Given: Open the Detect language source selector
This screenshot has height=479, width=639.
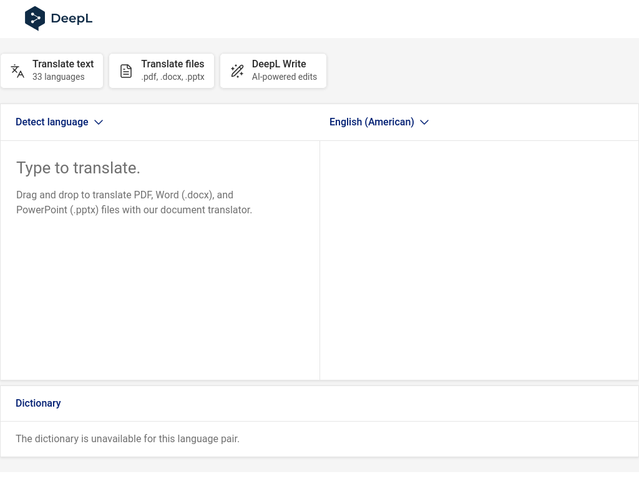Looking at the screenshot, I should pyautogui.click(x=52, y=122).
